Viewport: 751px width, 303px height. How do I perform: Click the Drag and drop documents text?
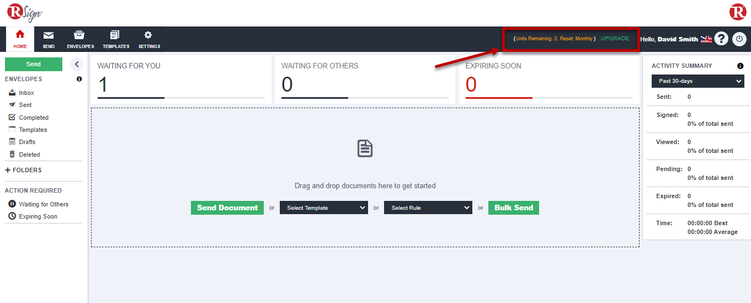click(x=365, y=186)
